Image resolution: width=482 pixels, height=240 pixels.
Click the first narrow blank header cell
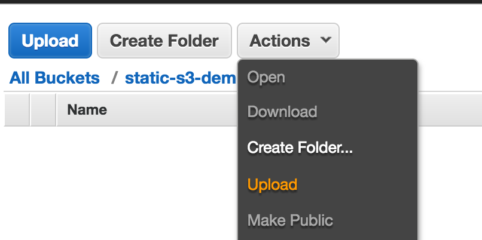click(x=17, y=110)
